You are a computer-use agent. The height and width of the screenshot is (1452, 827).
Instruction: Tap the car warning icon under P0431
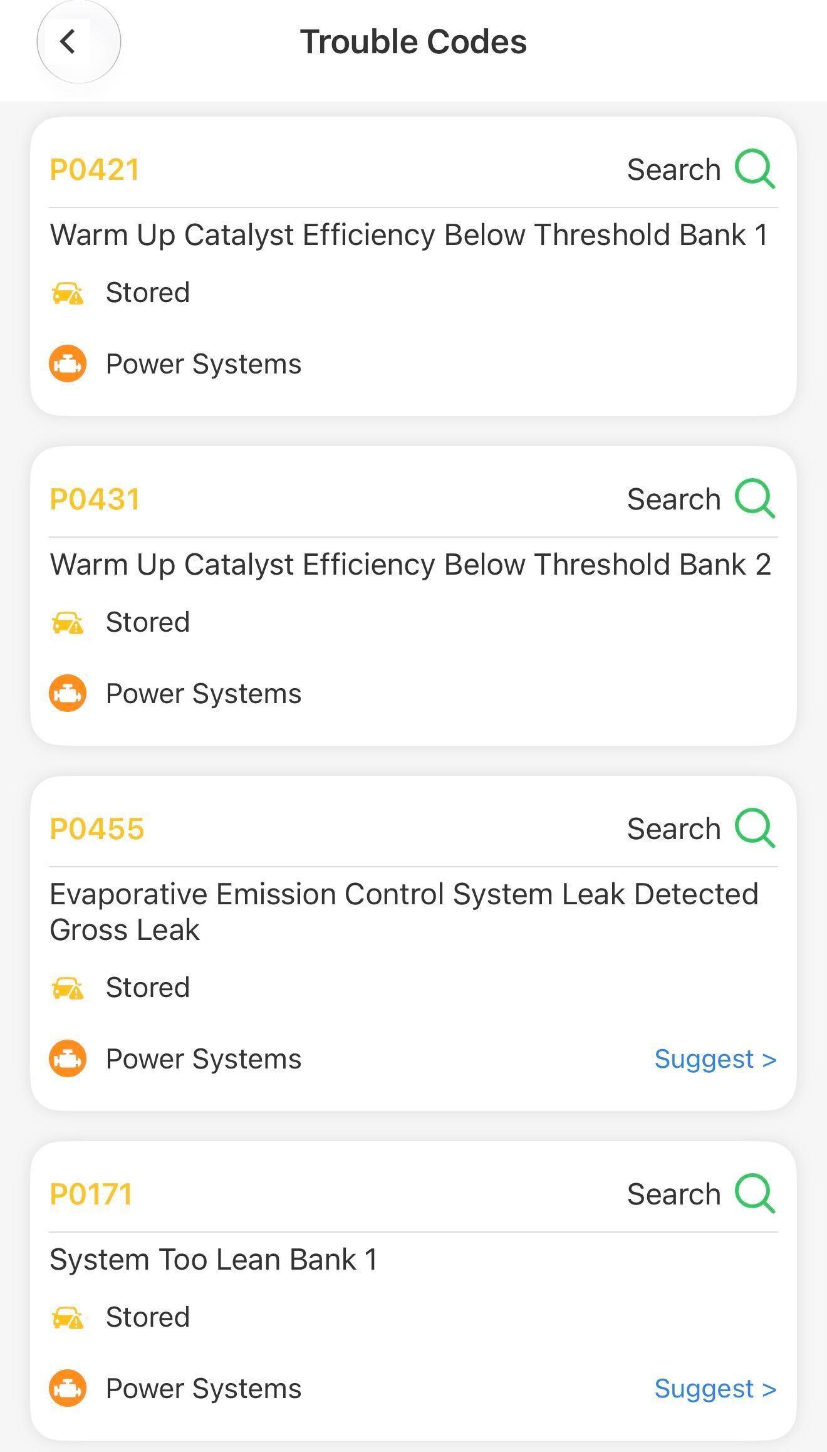point(67,622)
